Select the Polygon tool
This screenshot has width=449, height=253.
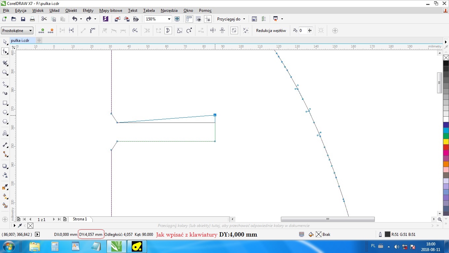5,122
